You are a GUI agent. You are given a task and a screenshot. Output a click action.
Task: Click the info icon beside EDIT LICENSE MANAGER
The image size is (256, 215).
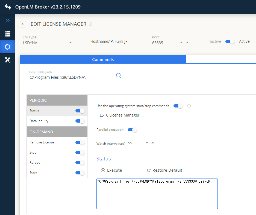coord(90,24)
